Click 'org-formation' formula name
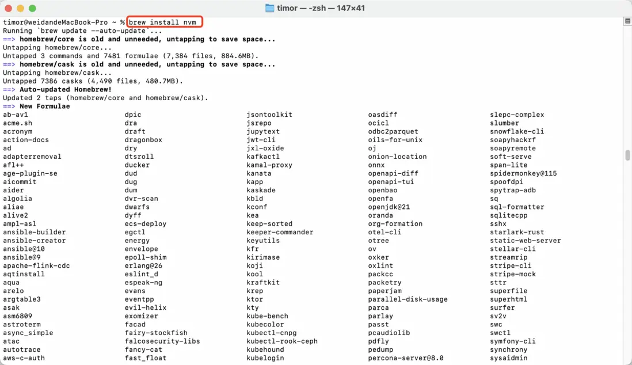 click(395, 224)
